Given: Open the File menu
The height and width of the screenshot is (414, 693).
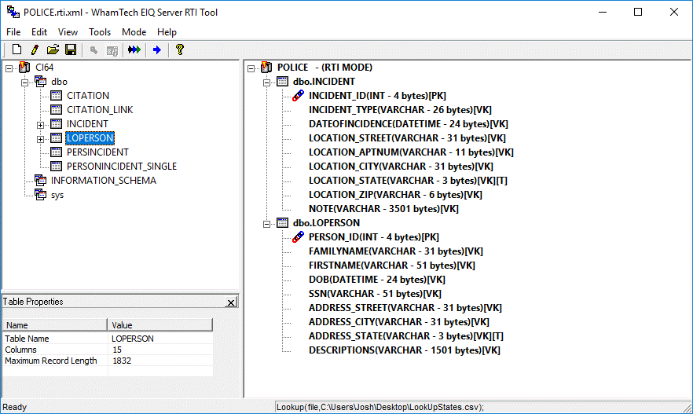Looking at the screenshot, I should pyautogui.click(x=13, y=31).
